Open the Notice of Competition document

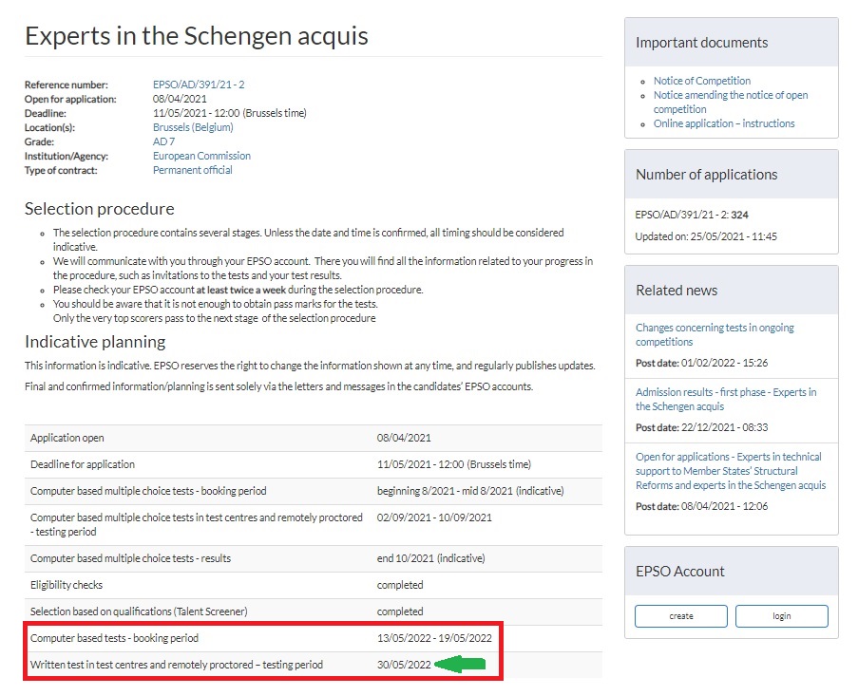point(701,81)
